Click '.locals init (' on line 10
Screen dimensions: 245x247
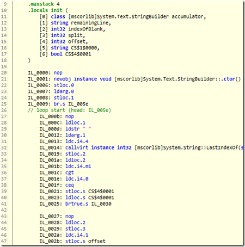coord(48,10)
